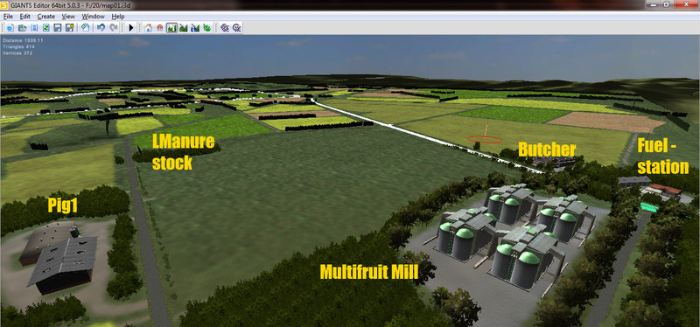Image resolution: width=700 pixels, height=327 pixels.
Task: Save the scene with the floppy icon
Action: (57, 28)
